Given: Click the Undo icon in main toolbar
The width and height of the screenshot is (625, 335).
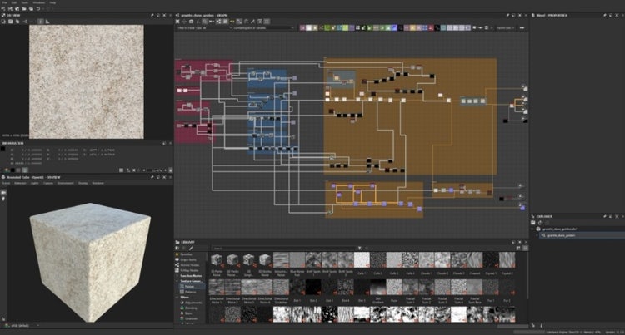Looking at the screenshot, I should (40, 9).
